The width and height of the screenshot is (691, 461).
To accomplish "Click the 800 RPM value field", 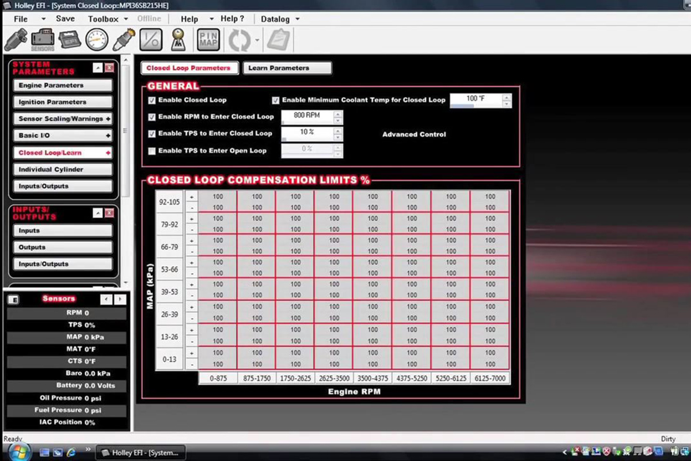I will pyautogui.click(x=306, y=116).
